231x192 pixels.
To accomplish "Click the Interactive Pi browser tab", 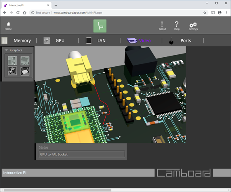I will 26,5.
